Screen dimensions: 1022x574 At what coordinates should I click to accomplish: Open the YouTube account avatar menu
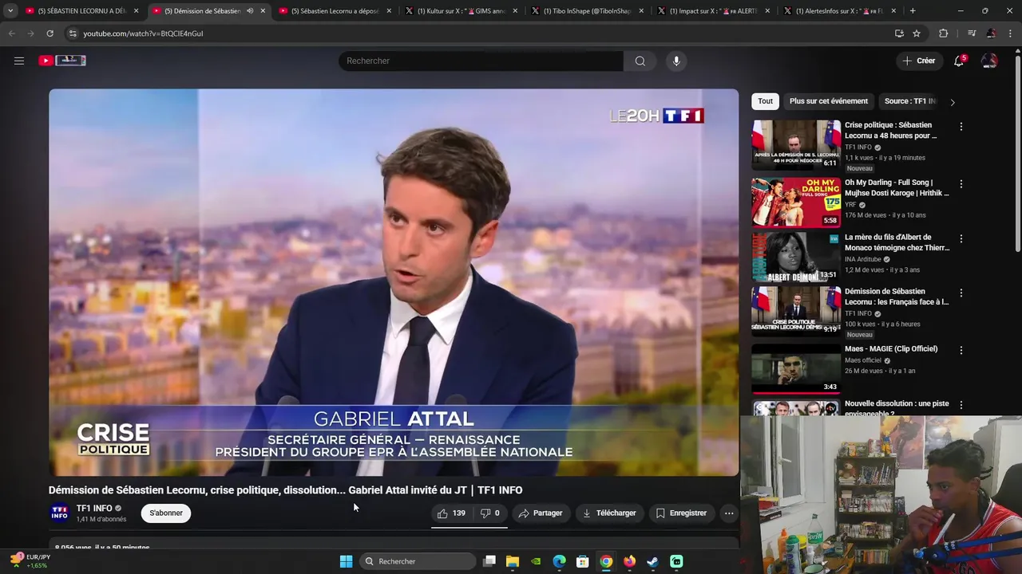tap(989, 61)
